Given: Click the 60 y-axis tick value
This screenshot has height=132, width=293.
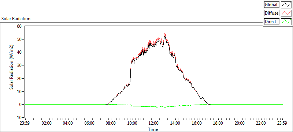Looking at the screenshot, I should (20, 26).
